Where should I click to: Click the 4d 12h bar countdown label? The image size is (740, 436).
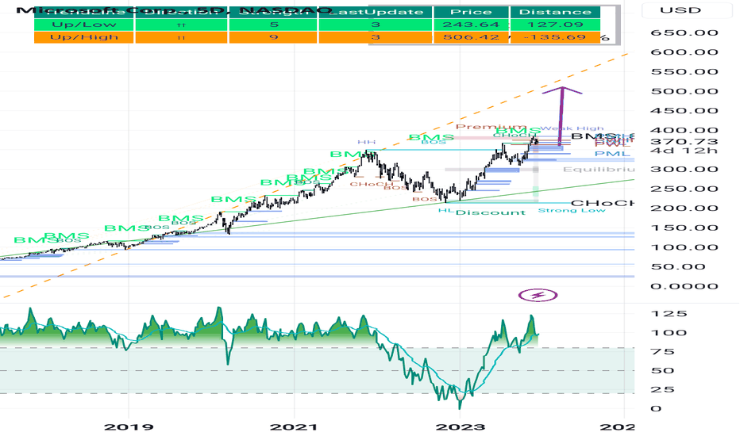pos(684,151)
